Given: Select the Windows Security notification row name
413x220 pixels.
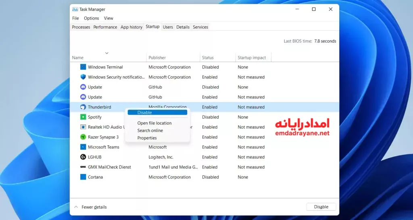Looking at the screenshot, I should coord(116,77).
